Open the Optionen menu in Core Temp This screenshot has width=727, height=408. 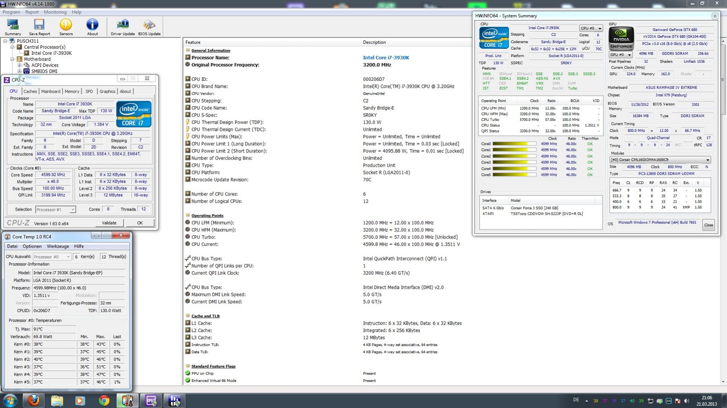pos(32,246)
